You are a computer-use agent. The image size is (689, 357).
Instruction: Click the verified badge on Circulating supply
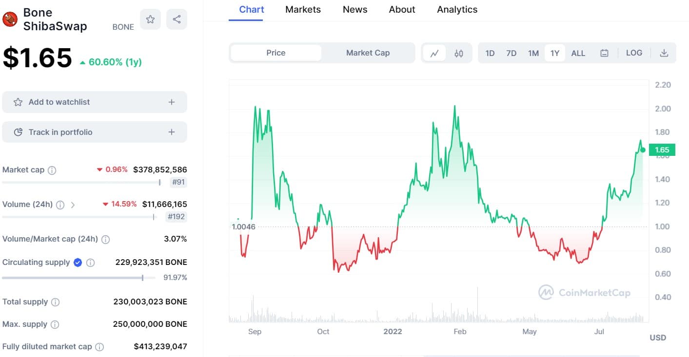[x=78, y=263]
